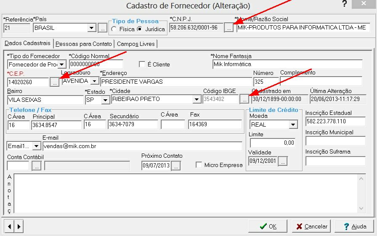Click the Conta Contábil lookup ellipsis button

pyautogui.click(x=37, y=166)
